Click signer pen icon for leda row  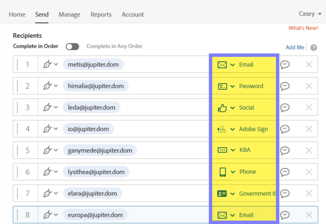[x=48, y=107]
